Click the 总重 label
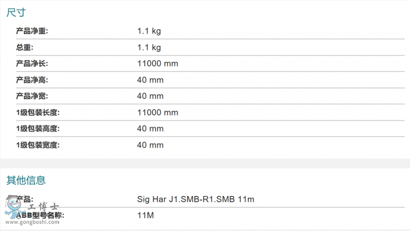 coord(25,48)
